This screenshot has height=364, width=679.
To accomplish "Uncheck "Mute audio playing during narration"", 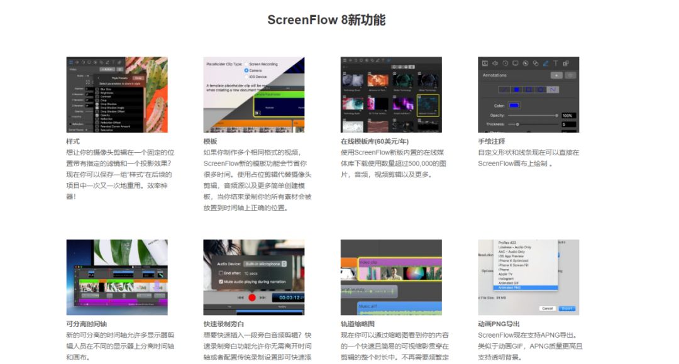I will tap(221, 282).
